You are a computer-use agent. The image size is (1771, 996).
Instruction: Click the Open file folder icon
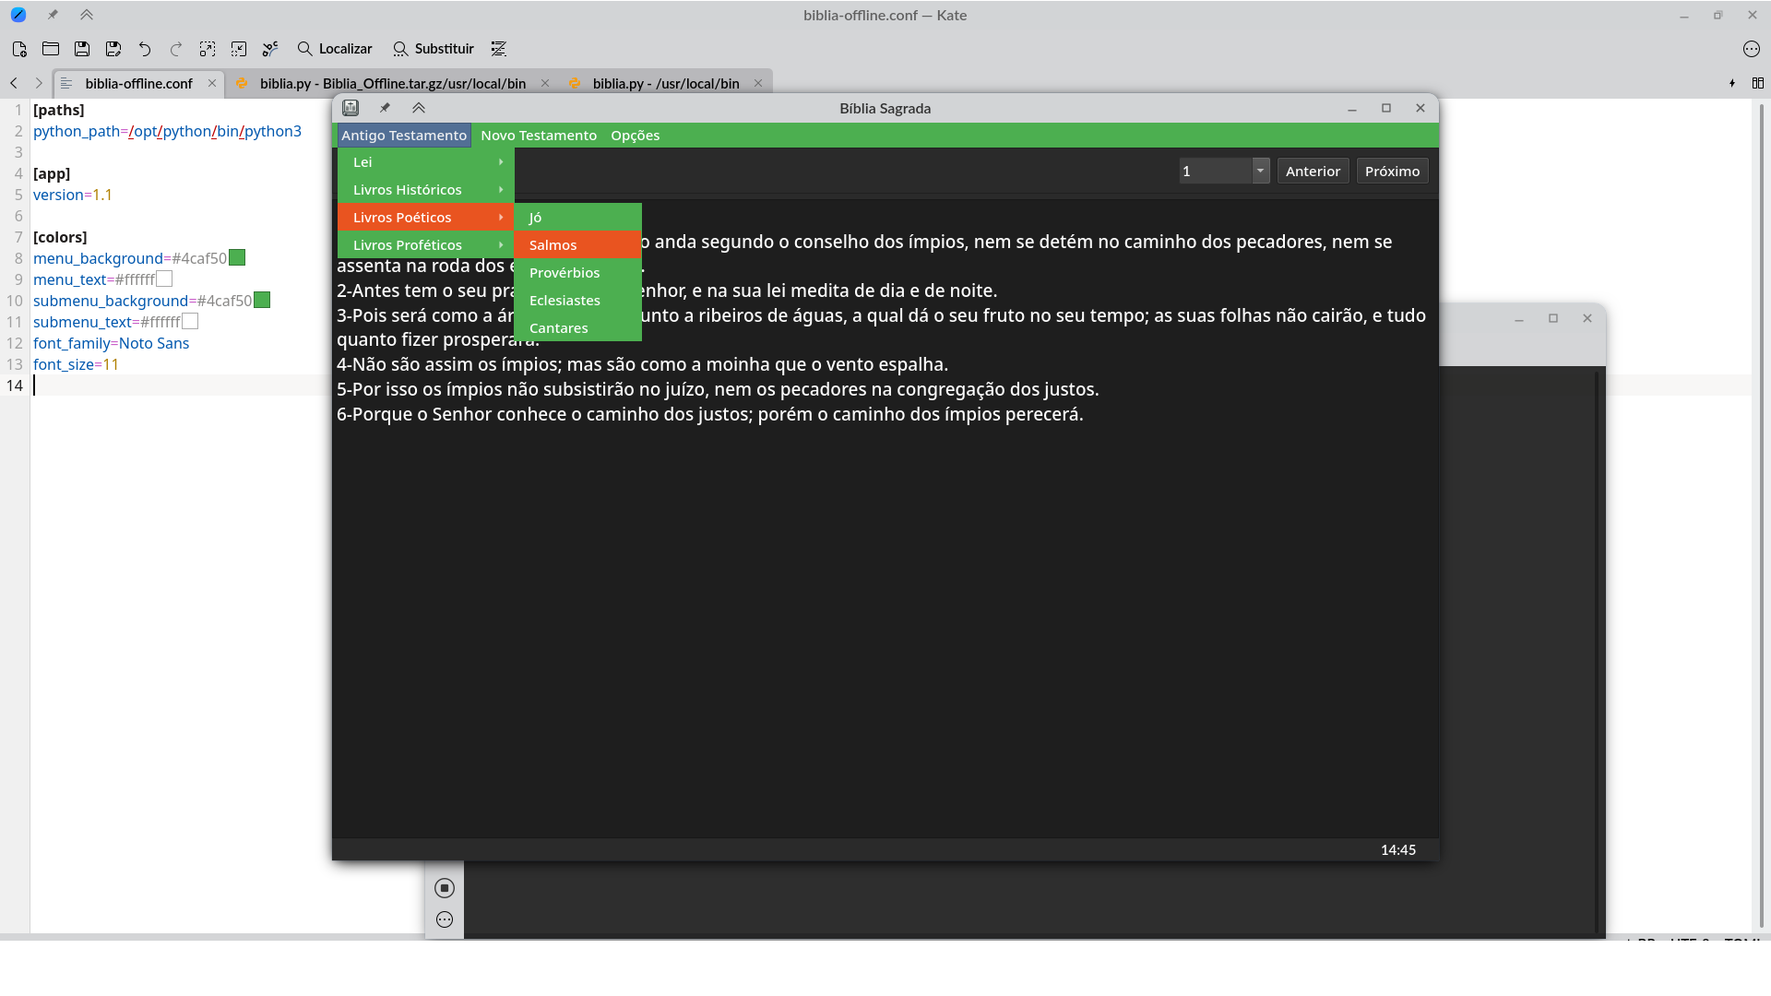[51, 49]
